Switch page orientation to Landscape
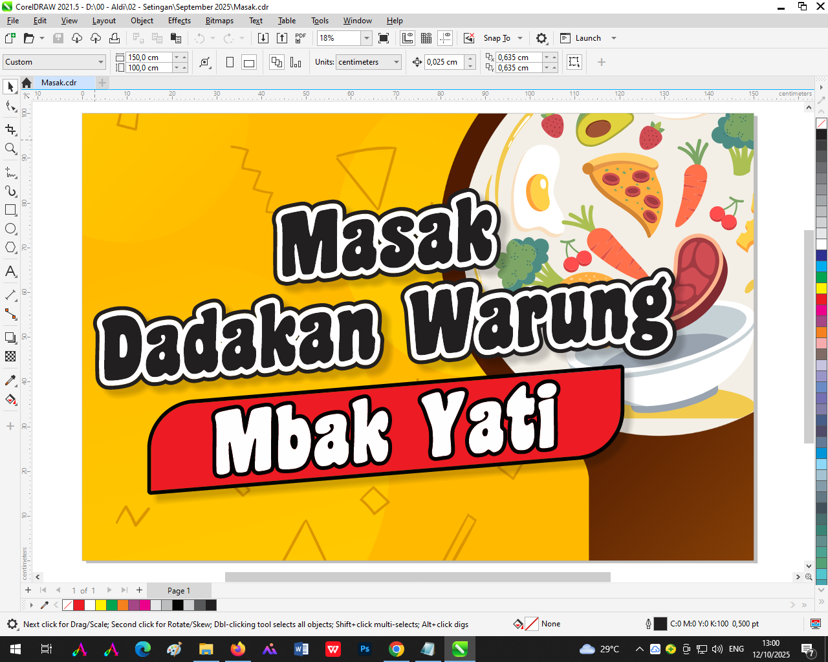 (249, 62)
